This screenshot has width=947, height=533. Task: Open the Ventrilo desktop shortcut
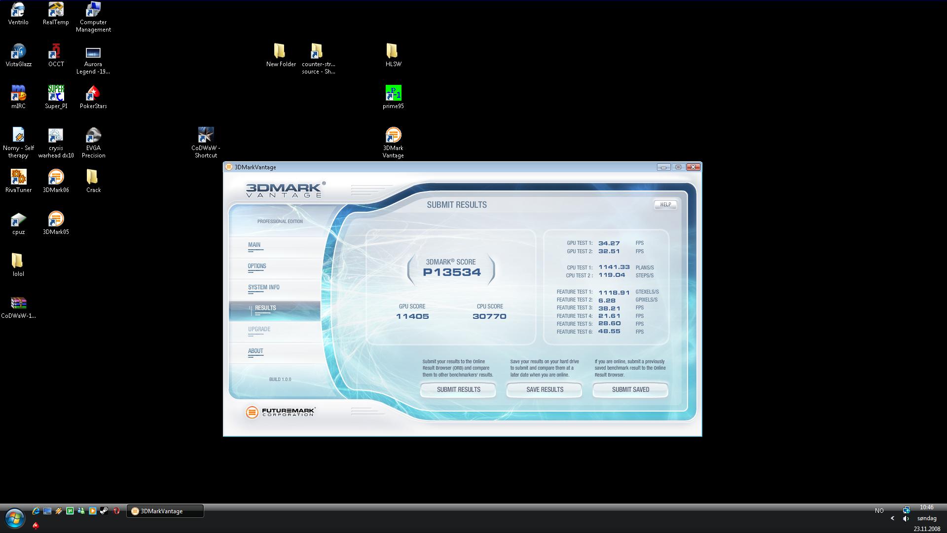tap(18, 13)
